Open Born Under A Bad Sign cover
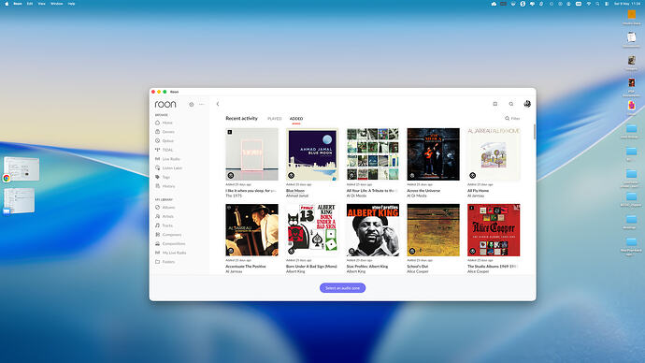Image resolution: width=645 pixels, height=363 pixels. coord(312,229)
